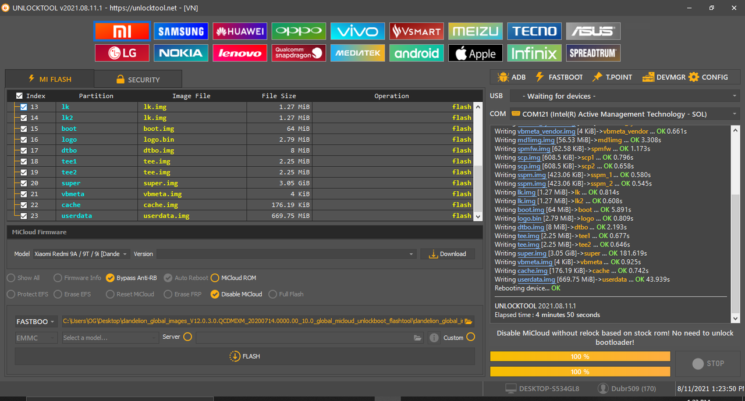
Task: Select the OPPO brand logo
Action: click(299, 31)
